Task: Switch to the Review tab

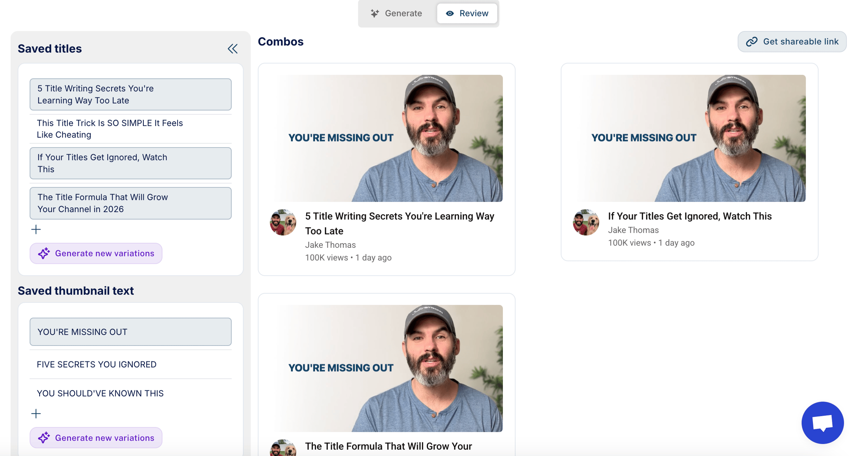Action: (x=467, y=14)
